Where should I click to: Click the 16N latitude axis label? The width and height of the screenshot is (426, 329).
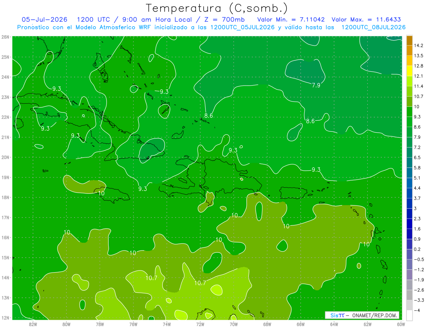[x=5, y=237]
